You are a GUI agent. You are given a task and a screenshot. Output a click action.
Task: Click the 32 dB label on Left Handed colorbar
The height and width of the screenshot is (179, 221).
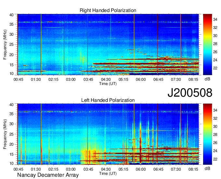215,119
